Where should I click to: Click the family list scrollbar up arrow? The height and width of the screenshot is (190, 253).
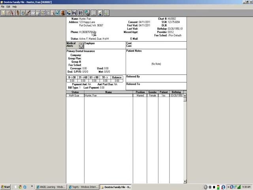(185, 96)
